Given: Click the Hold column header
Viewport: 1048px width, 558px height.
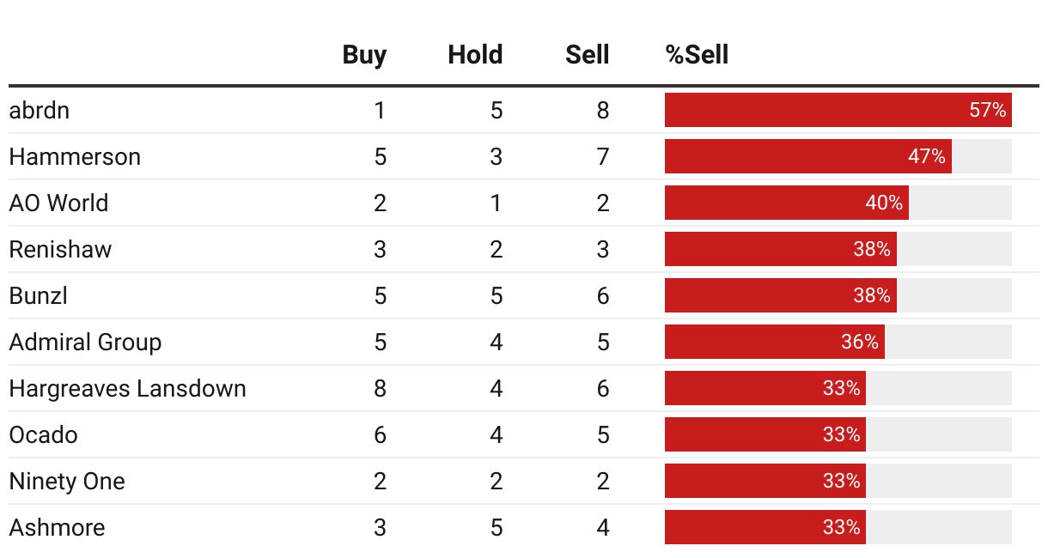Looking at the screenshot, I should 475,55.
